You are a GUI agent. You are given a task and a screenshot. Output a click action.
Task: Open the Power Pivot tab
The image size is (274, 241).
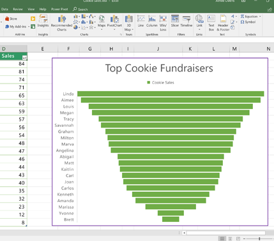coord(59,9)
